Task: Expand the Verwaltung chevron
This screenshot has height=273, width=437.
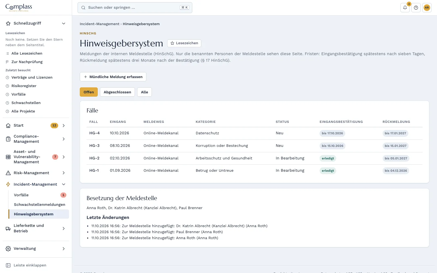Action: 64,249
